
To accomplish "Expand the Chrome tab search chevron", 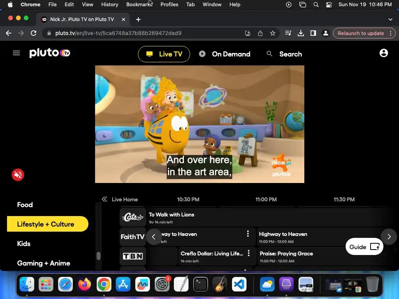I will coord(390,19).
